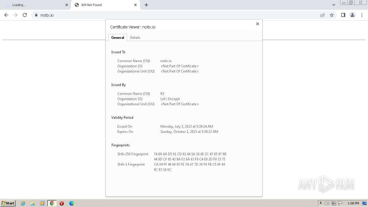Close the 404 Not Found tab
The width and height of the screenshot is (368, 207).
(x=135, y=5)
